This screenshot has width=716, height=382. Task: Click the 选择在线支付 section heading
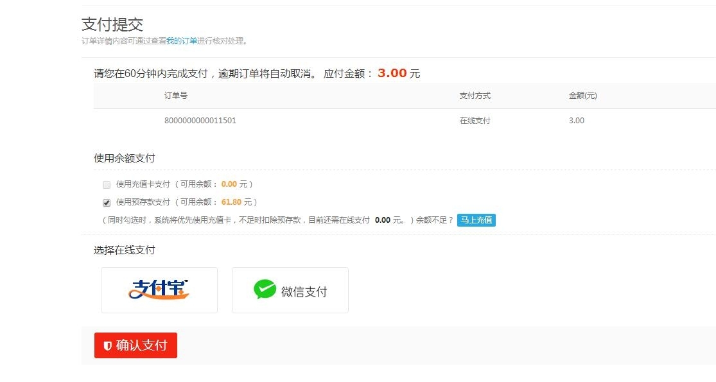124,250
